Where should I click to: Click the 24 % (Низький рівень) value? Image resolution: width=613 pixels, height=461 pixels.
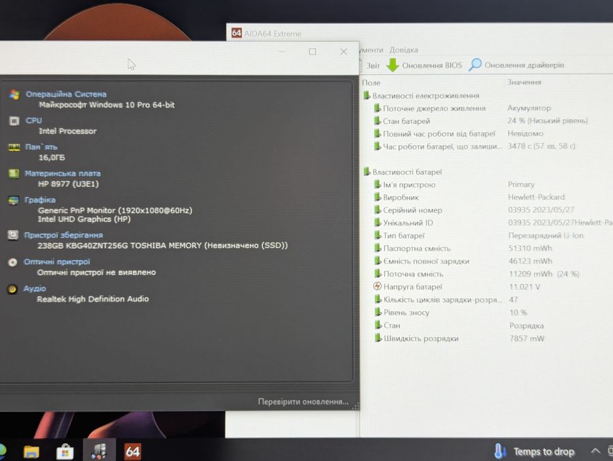548,121
